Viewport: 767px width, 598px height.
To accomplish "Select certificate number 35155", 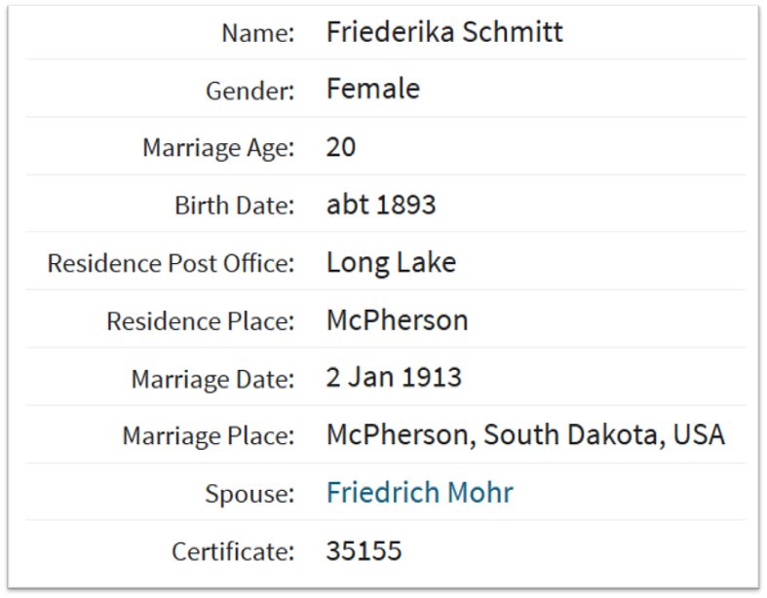I will (x=364, y=550).
